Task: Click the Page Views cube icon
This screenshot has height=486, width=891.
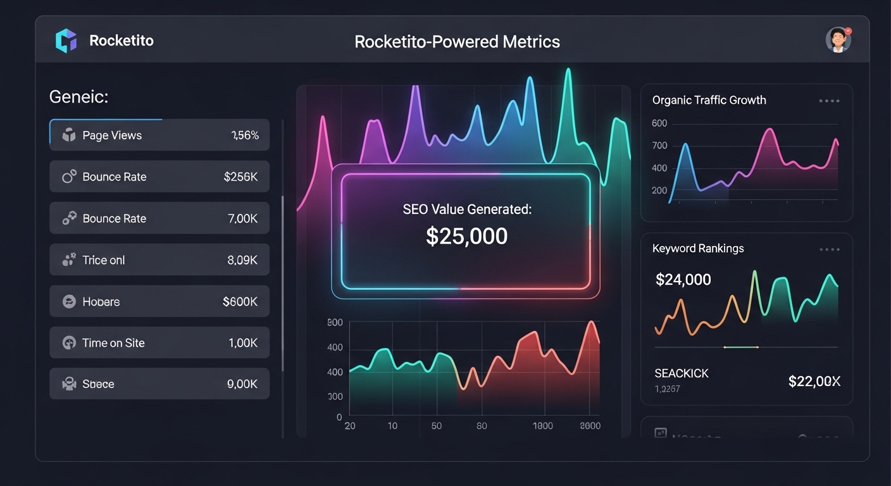Action: pos(69,135)
